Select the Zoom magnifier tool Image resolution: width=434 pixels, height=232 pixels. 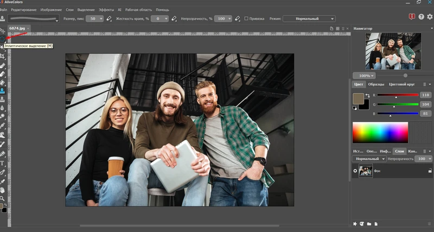(x=2, y=198)
